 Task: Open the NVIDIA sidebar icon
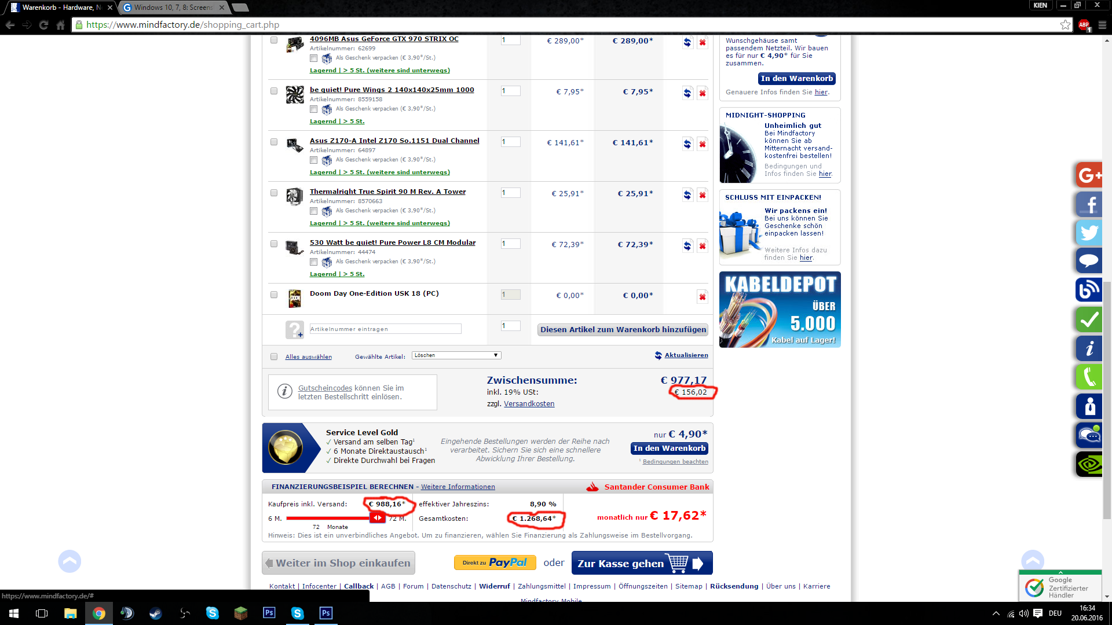(1089, 464)
